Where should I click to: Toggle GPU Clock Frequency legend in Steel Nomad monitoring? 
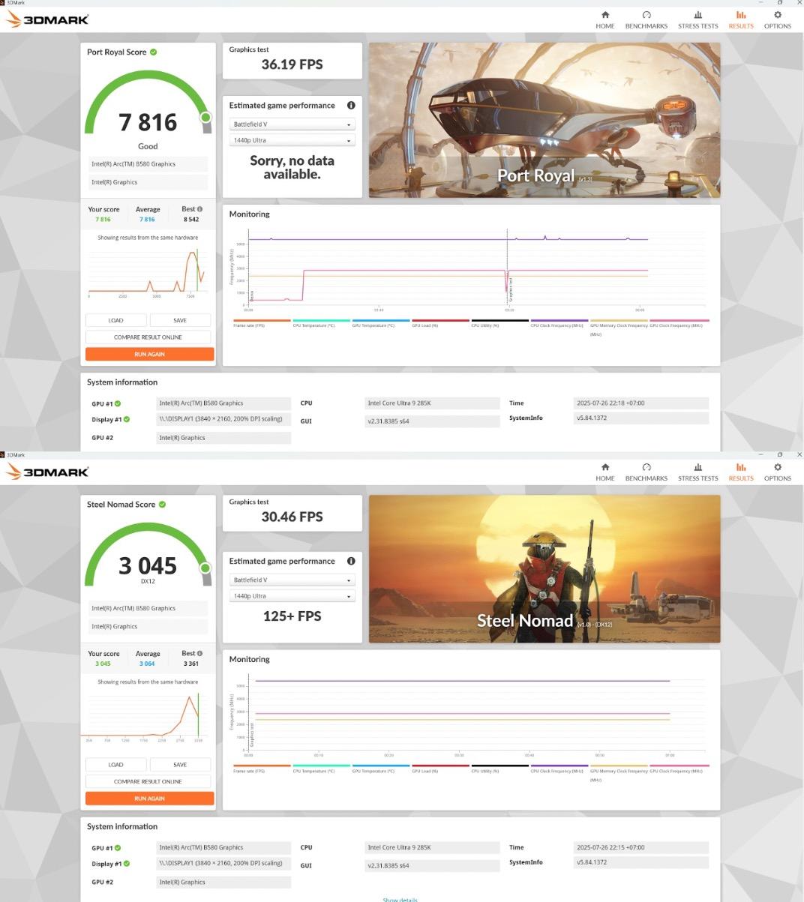pyautogui.click(x=679, y=769)
